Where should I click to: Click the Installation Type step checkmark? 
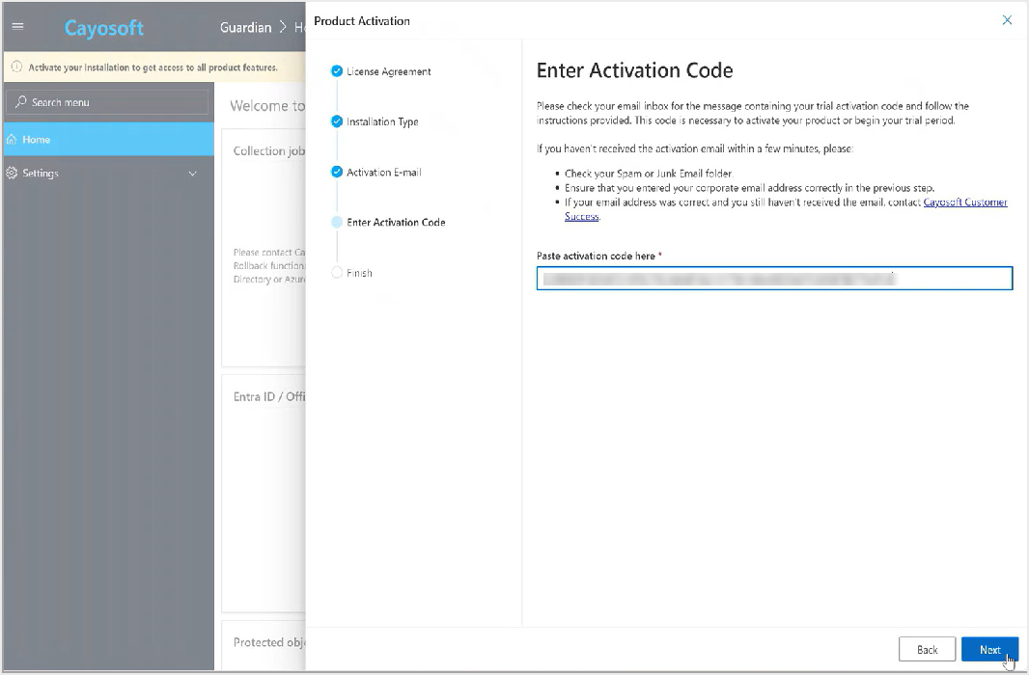[x=337, y=121]
